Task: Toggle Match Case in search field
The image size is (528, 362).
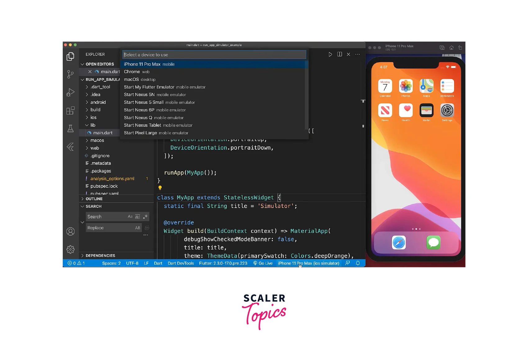Action: click(130, 217)
